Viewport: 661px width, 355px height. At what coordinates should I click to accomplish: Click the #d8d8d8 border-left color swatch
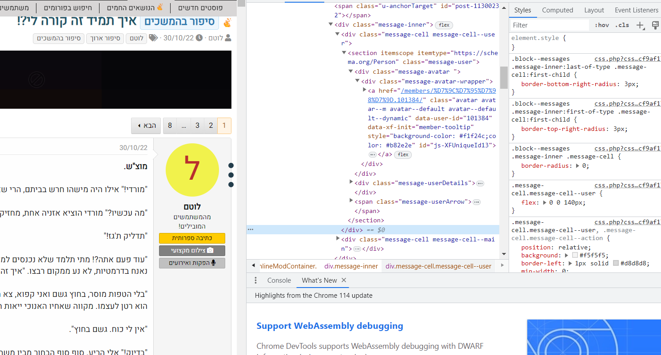click(x=616, y=263)
